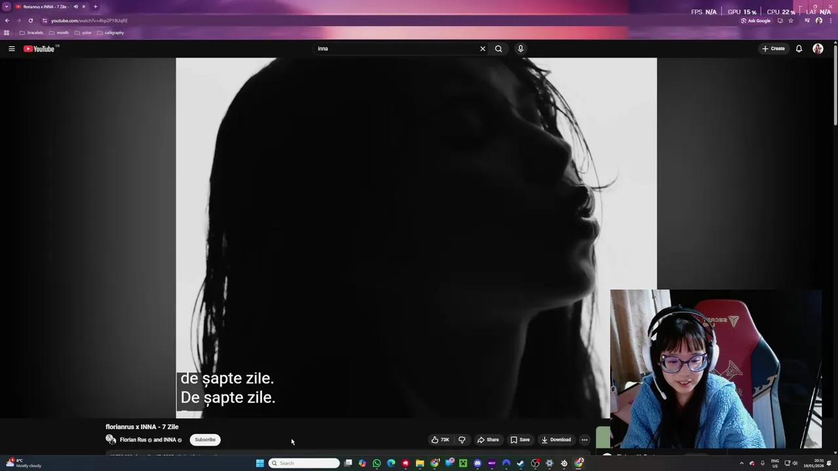Open Task View on taskbar

pyautogui.click(x=348, y=463)
